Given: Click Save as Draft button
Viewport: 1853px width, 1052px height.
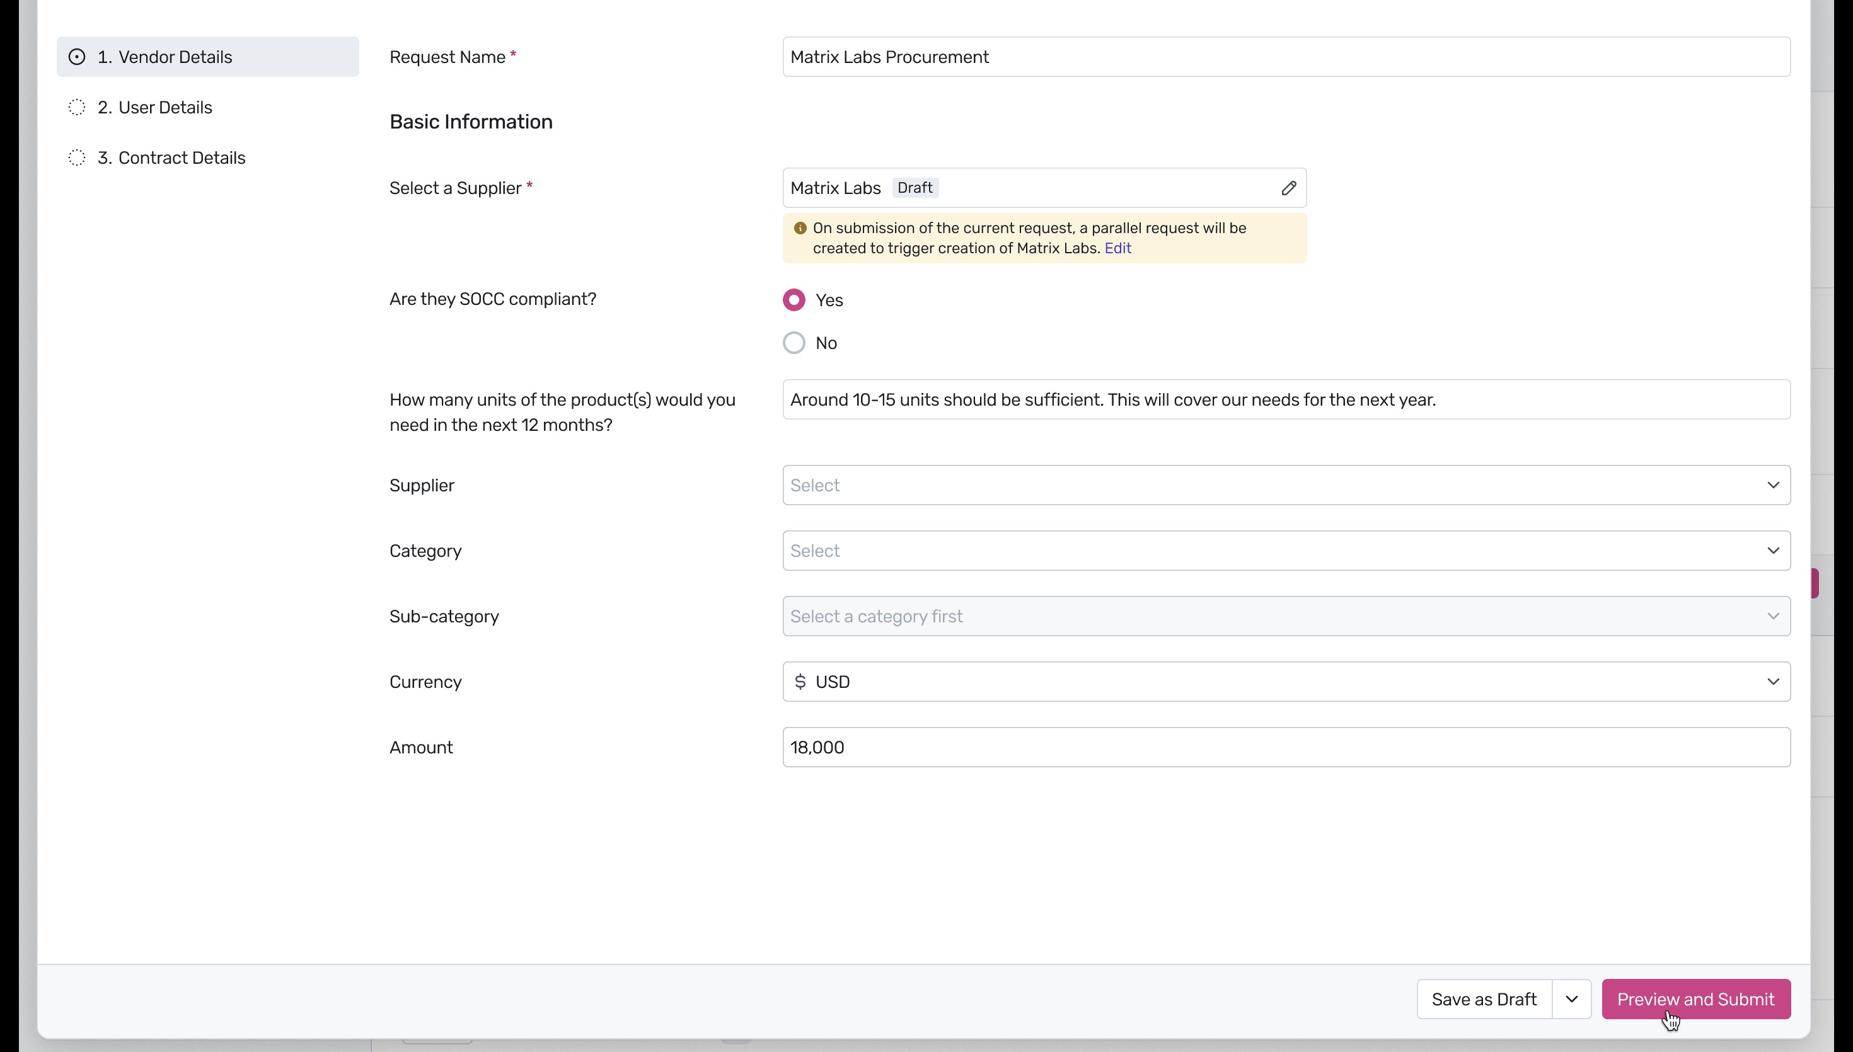Looking at the screenshot, I should point(1484,999).
